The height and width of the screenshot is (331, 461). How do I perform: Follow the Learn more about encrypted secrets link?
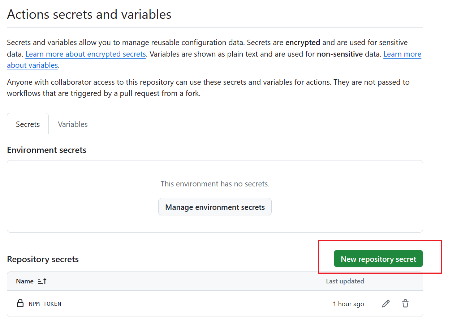[x=86, y=54]
